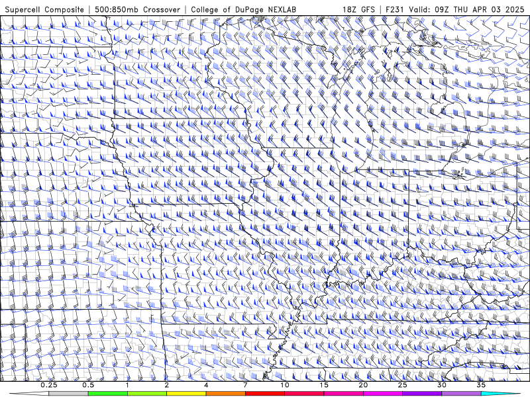The image size is (530, 397).
Task: Click the '0.5' legend value
Action: [88, 385]
